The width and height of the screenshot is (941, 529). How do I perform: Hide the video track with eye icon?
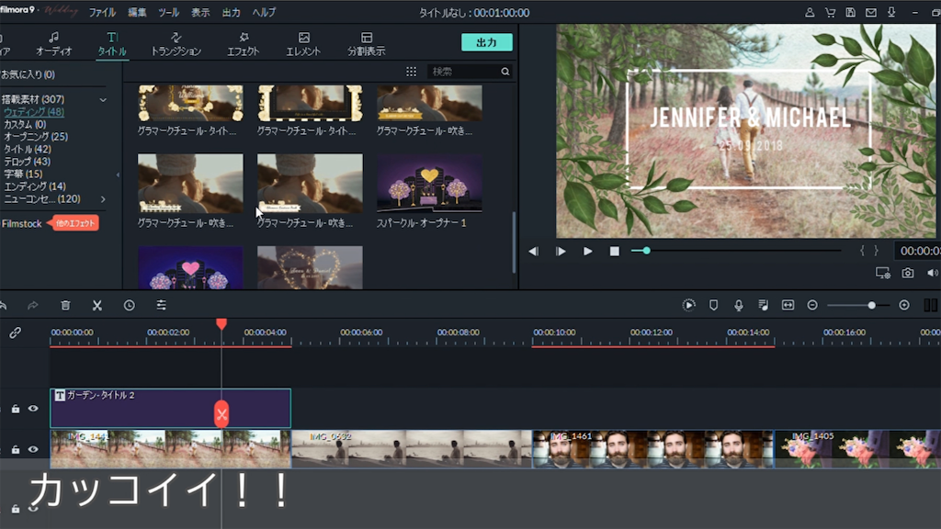pos(33,449)
